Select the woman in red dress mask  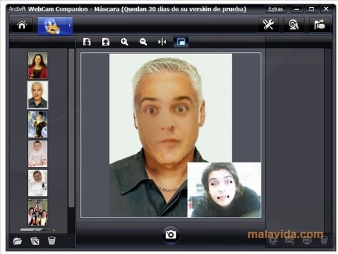click(x=38, y=66)
